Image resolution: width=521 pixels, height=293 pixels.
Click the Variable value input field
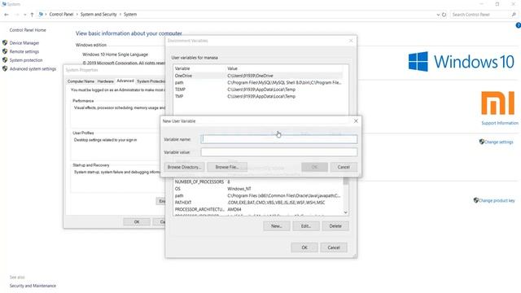click(x=279, y=152)
